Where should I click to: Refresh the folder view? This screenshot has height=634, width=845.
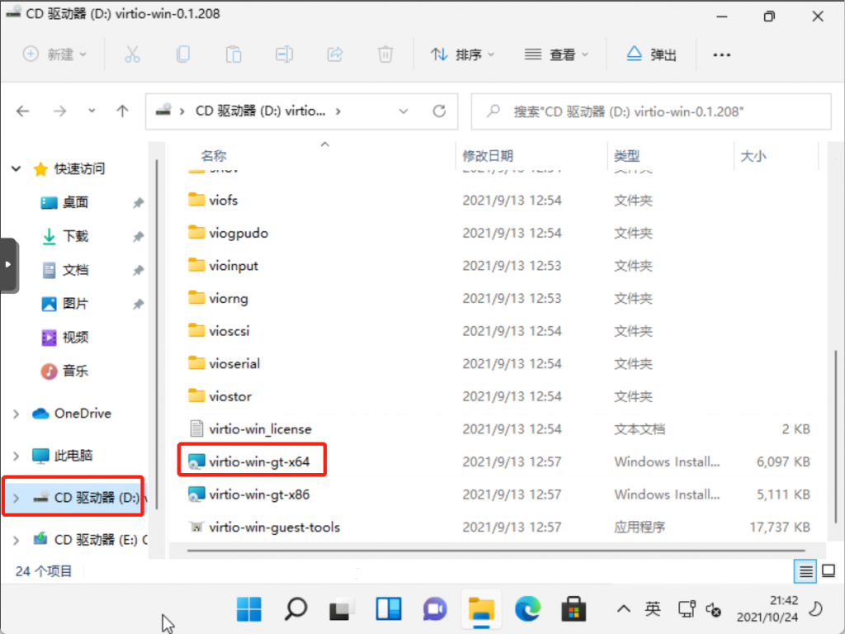[439, 111]
